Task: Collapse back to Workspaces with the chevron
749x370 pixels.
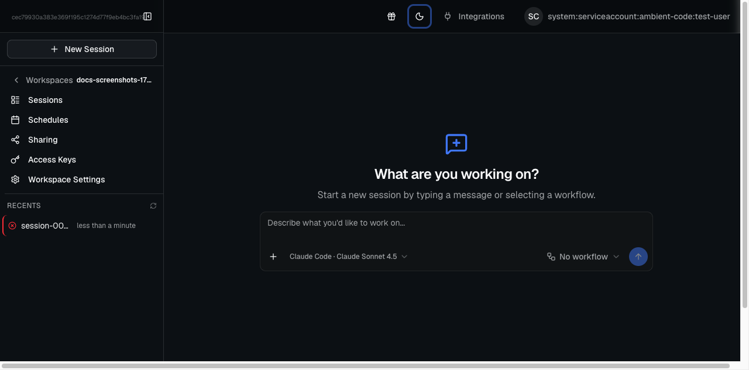Action: point(16,79)
